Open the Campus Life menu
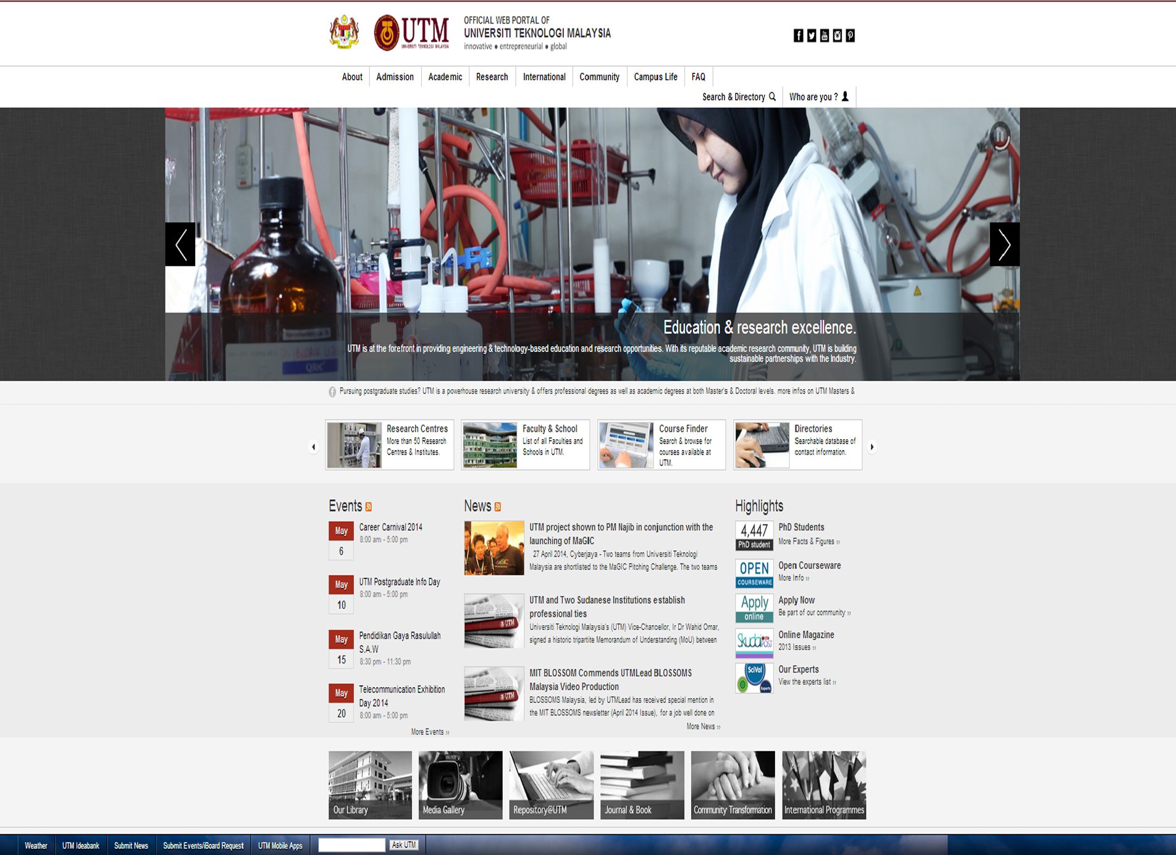Screen dimensions: 1176x855 [x=656, y=77]
